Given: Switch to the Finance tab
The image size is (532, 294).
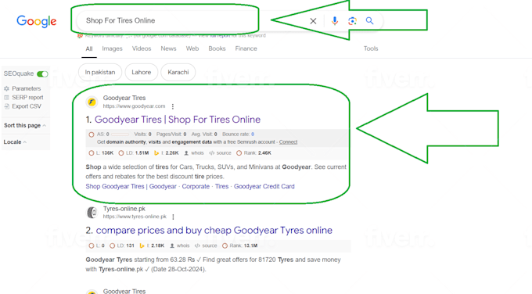Looking at the screenshot, I should (246, 48).
